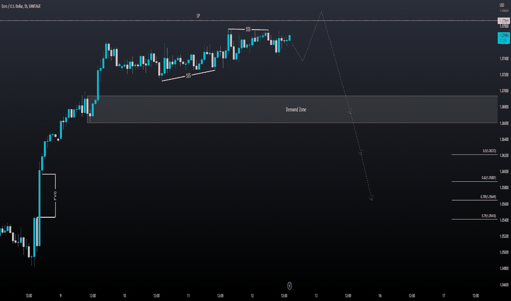Click the 1.06000 price axis label
Viewport: 511px width, 301px height.
coord(504,171)
